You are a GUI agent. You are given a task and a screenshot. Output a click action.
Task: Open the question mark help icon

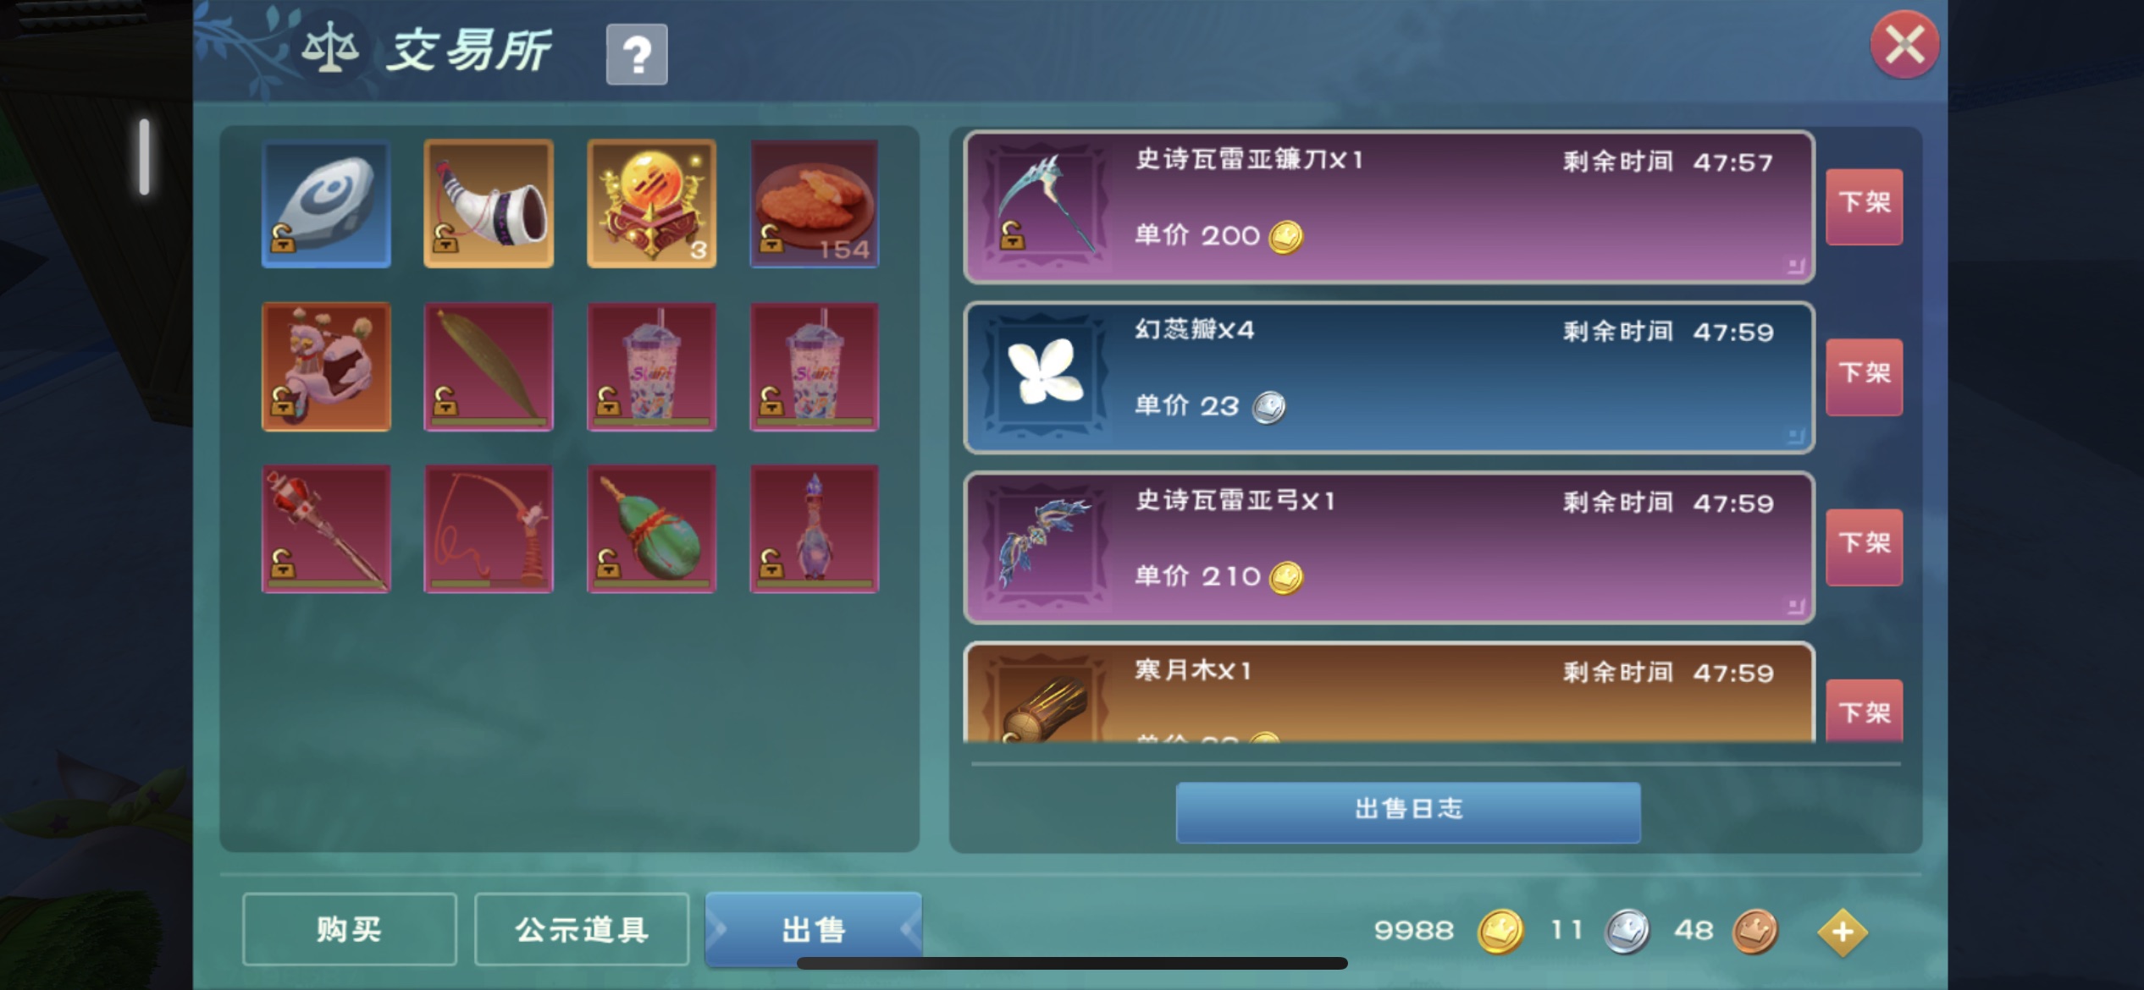pos(637,55)
